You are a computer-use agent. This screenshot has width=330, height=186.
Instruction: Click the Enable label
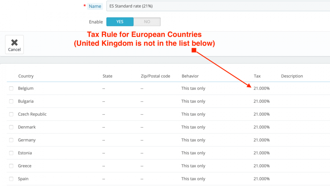click(x=96, y=22)
